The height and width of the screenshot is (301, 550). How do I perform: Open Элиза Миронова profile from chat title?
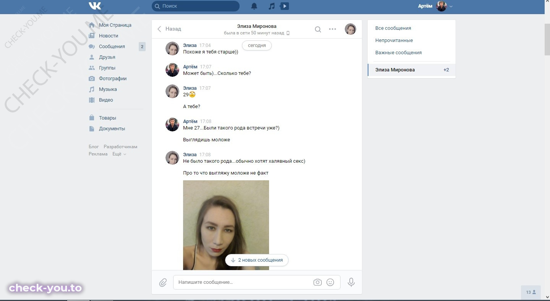[x=257, y=26]
